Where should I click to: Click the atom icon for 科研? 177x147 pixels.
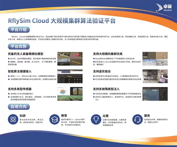[12, 119]
